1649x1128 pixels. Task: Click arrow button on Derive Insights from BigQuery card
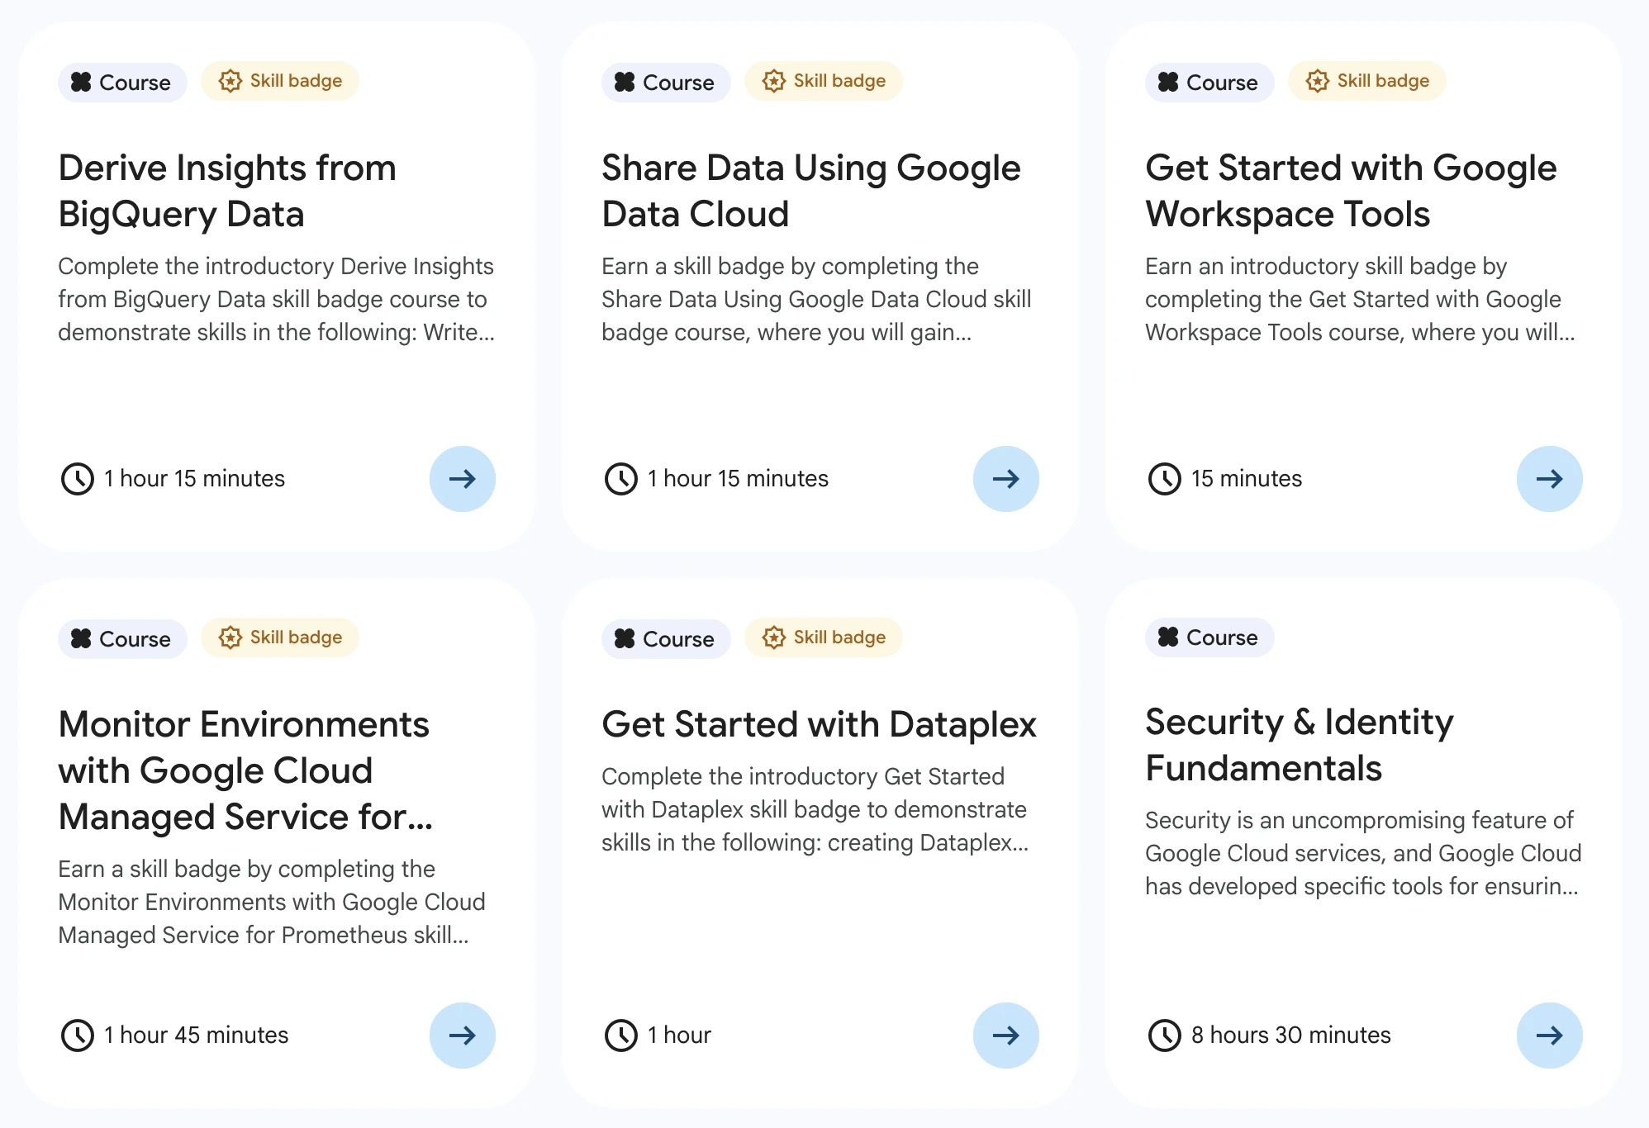[x=462, y=479]
